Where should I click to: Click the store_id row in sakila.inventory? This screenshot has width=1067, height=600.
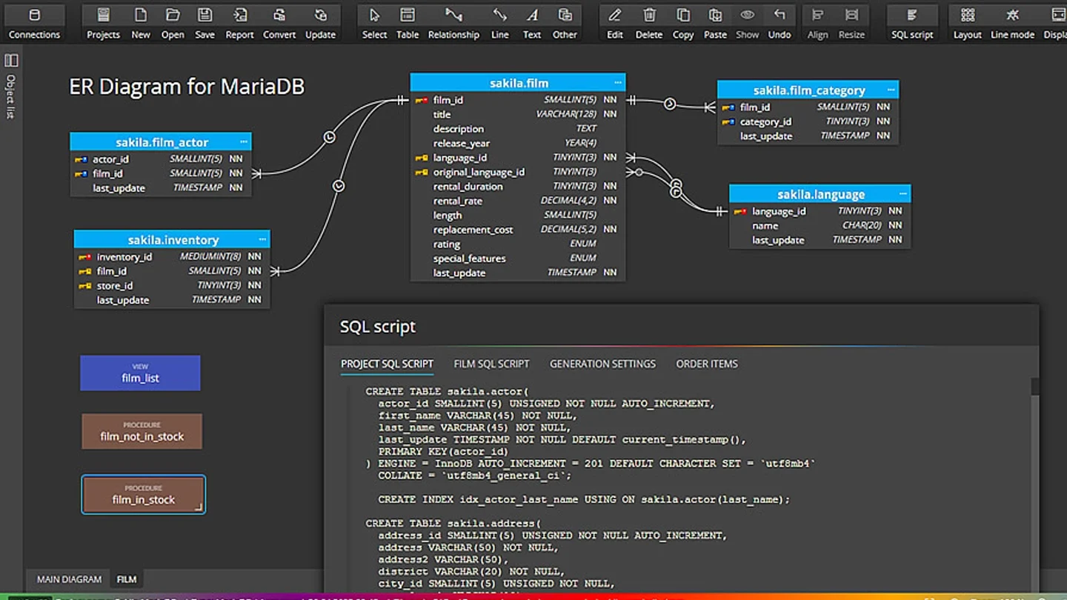coord(172,285)
